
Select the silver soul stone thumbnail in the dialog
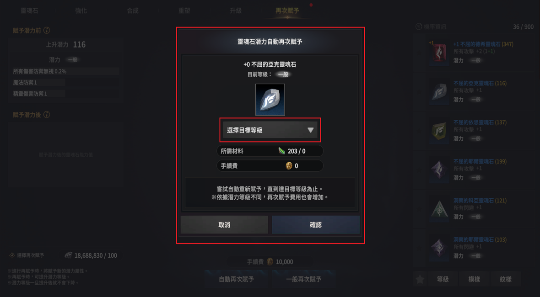270,99
